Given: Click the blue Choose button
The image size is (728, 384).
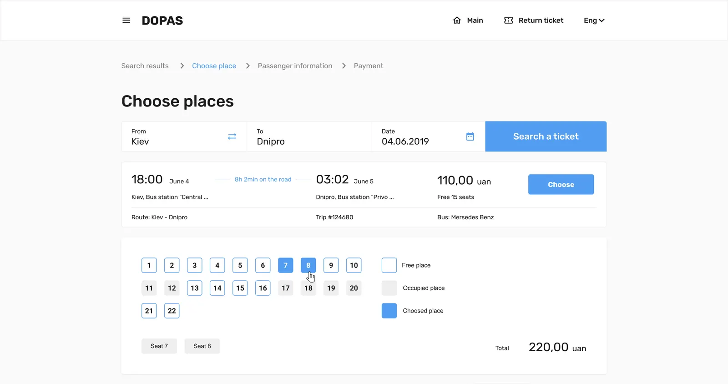Looking at the screenshot, I should click(x=561, y=184).
